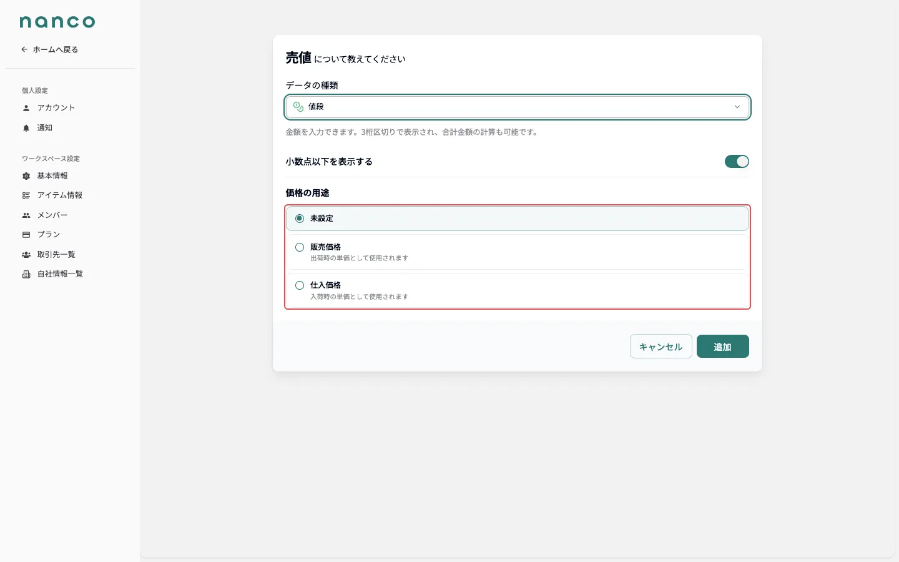Viewport: 899px width, 562px height.
Task: Select the 仕入価格 radio option
Action: [518, 290]
